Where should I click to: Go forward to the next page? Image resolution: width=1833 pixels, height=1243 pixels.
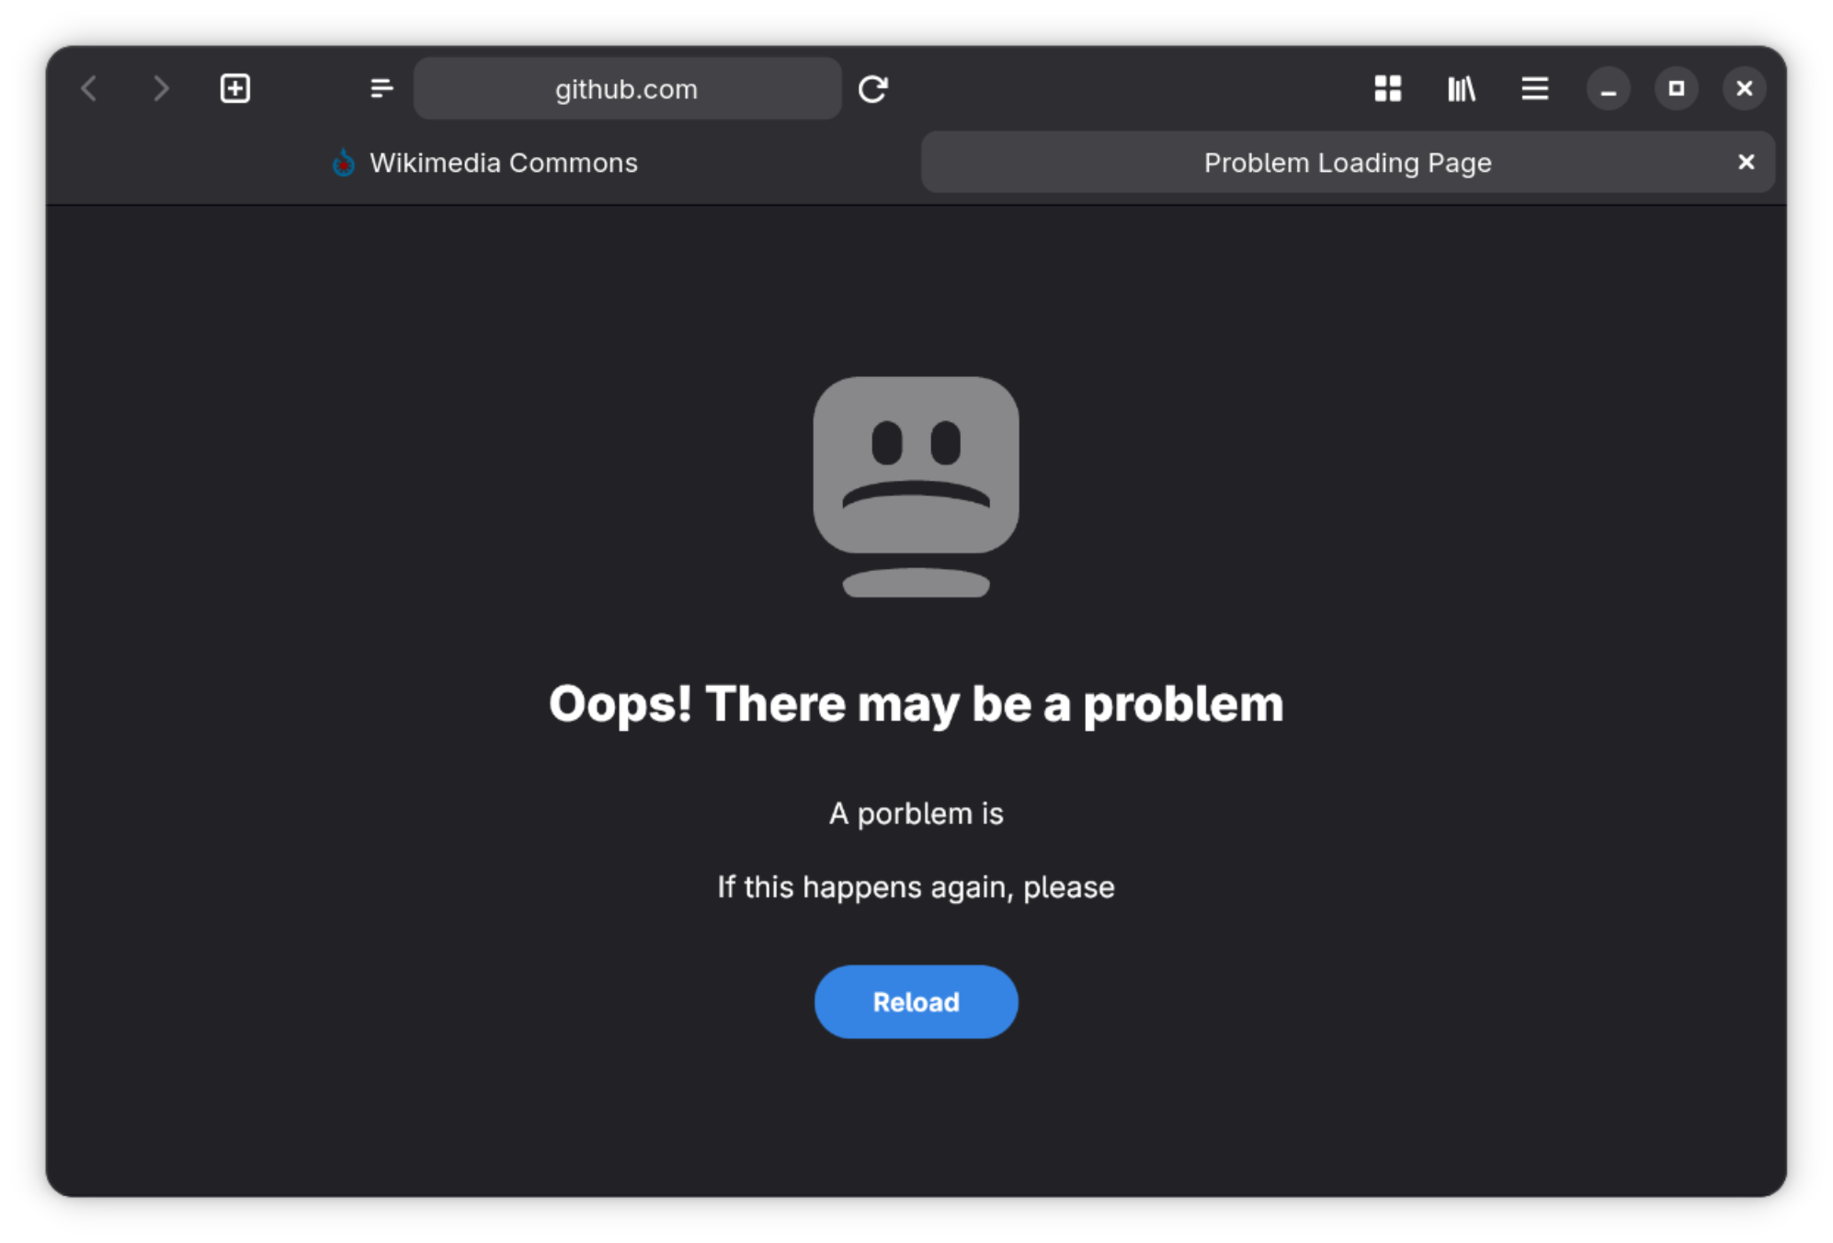tap(161, 89)
